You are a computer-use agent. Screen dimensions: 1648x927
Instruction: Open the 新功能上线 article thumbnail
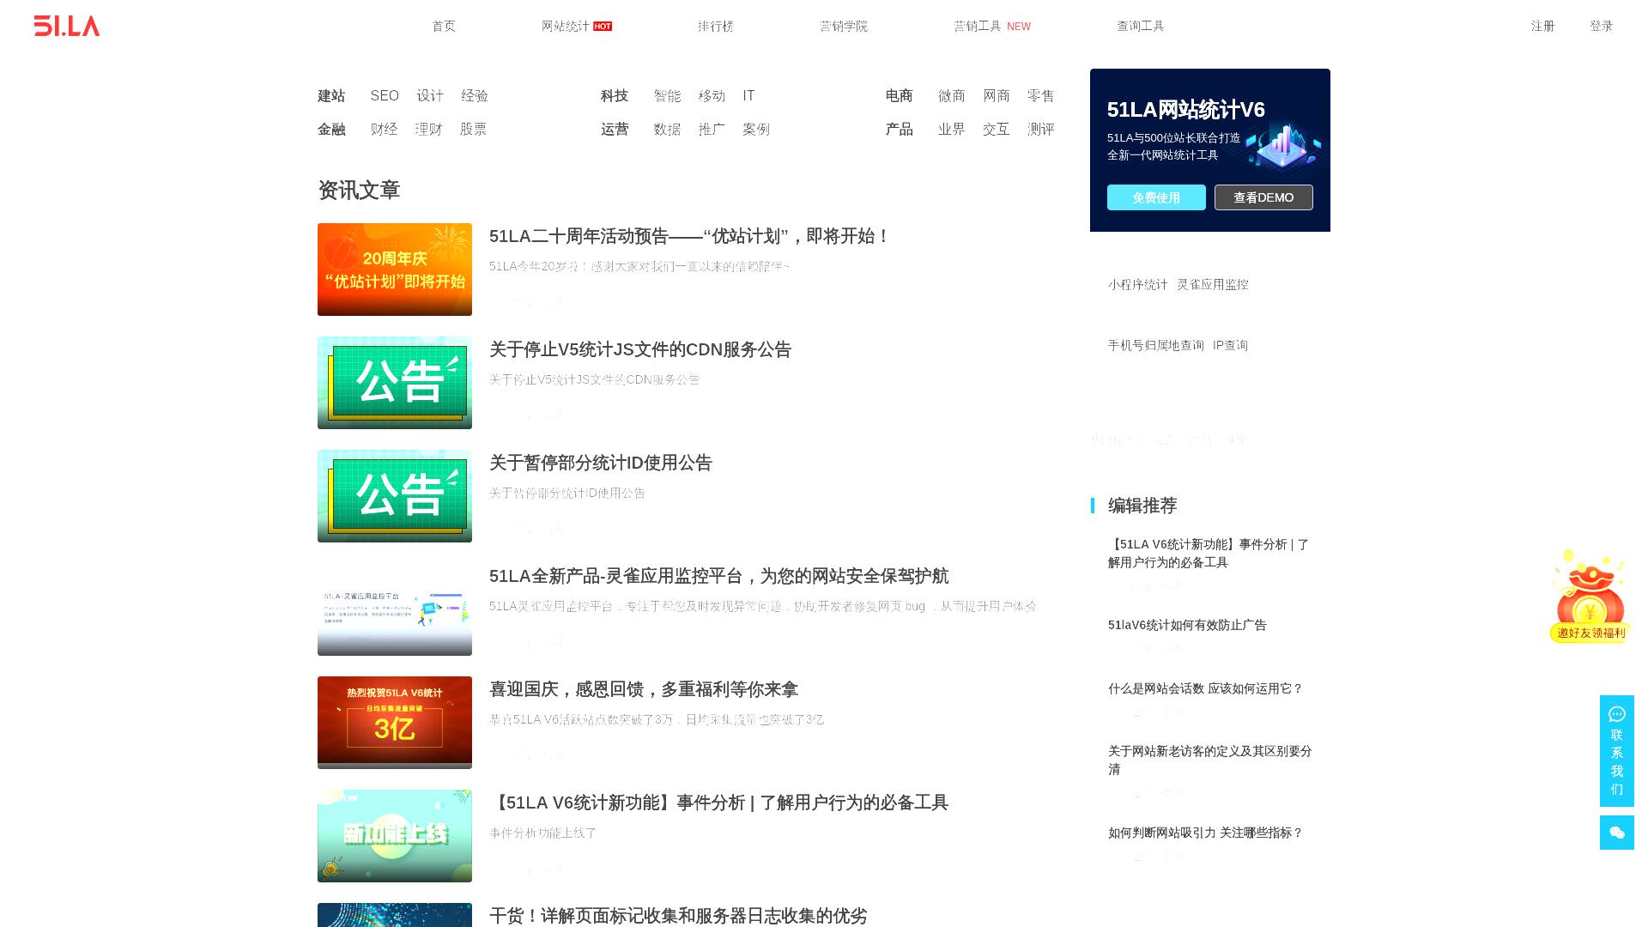pyautogui.click(x=395, y=836)
